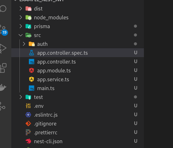Expand the prisma folder
The height and width of the screenshot is (148, 173).
tap(78, 27)
